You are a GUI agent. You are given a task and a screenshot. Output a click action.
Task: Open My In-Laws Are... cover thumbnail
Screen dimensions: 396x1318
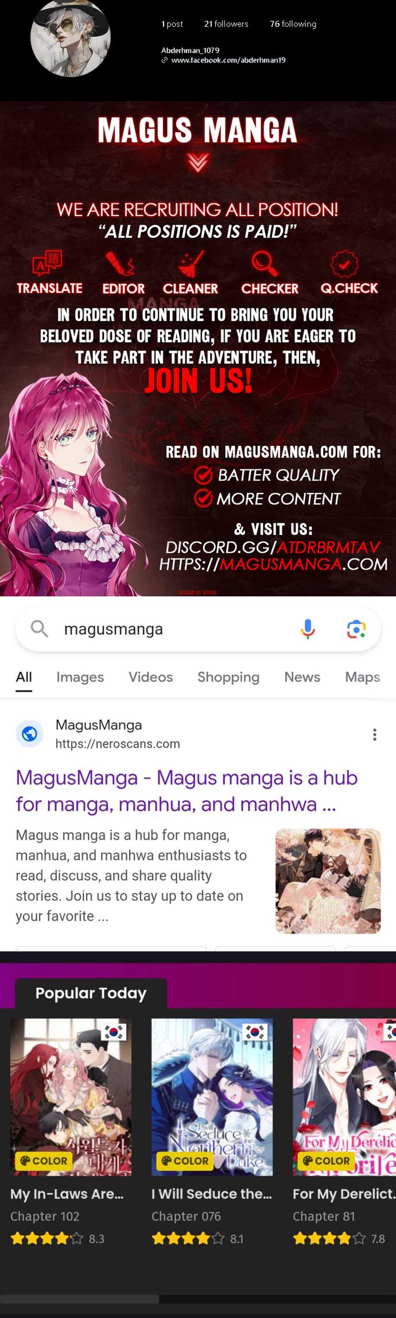[x=71, y=1097]
